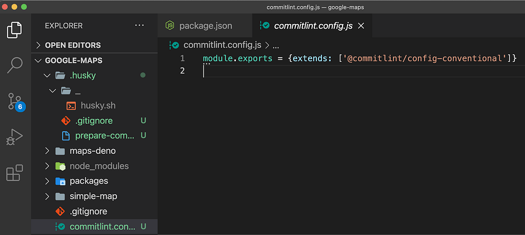
Task: Expand the node_modules folder chevron
Action: (x=47, y=166)
